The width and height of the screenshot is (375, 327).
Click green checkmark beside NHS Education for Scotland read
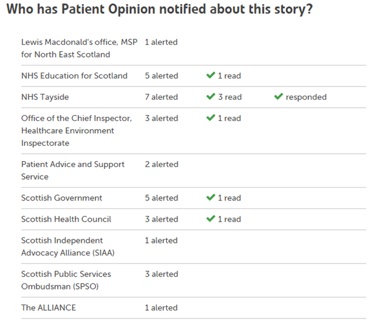(210, 75)
